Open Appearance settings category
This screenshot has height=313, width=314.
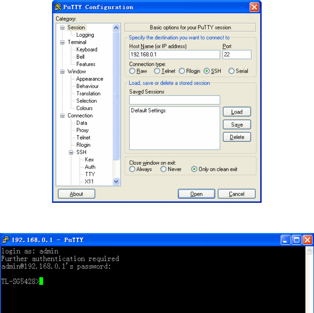point(90,79)
